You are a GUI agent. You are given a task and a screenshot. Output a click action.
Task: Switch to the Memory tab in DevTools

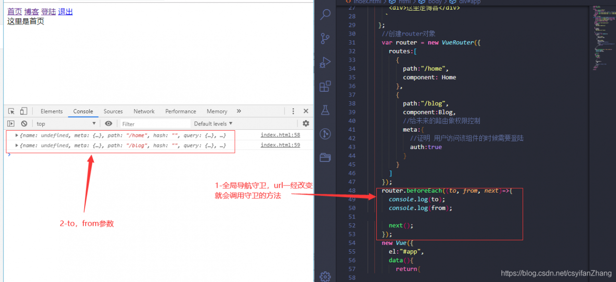tap(217, 111)
